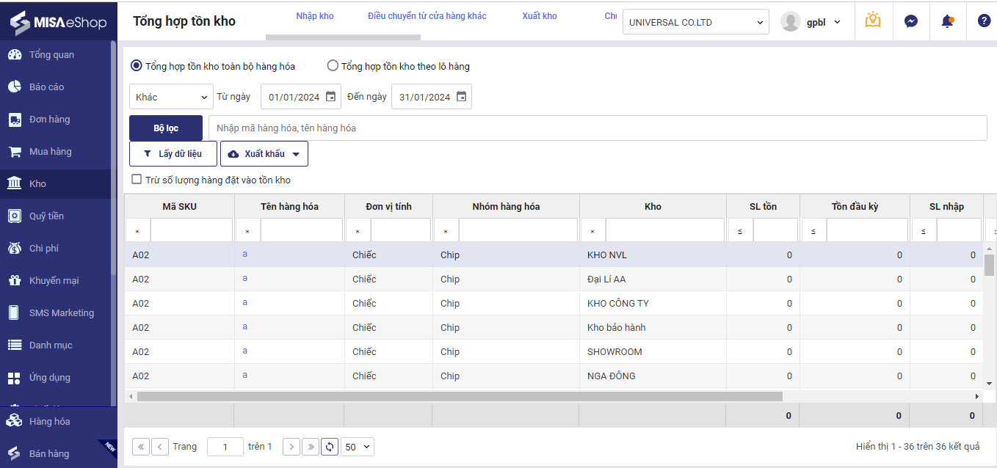The width and height of the screenshot is (997, 468).
Task: Expand the Khác period dropdown
Action: coord(172,97)
